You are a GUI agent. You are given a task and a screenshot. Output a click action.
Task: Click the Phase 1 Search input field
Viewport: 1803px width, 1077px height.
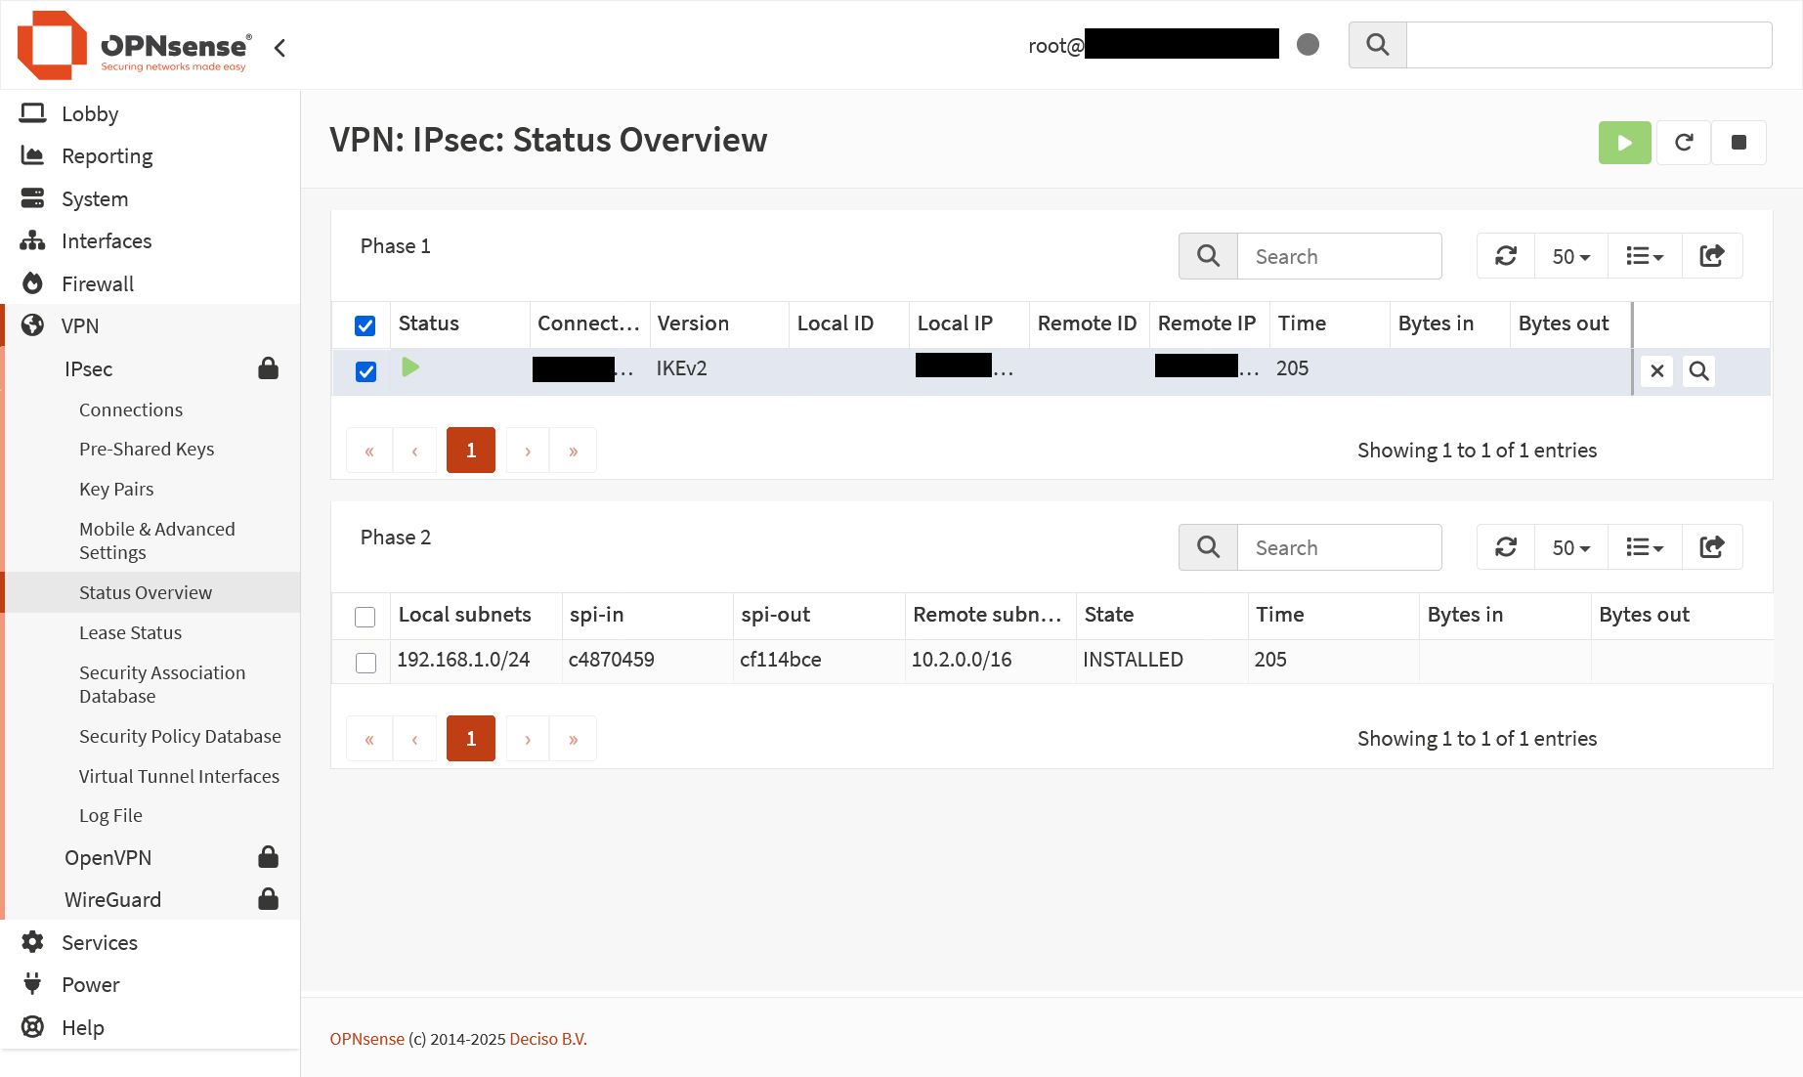click(x=1339, y=256)
